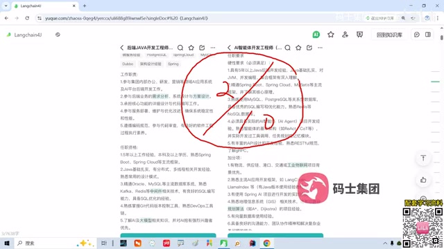Image resolution: width=444 pixels, height=249 pixels.
Task: Open Google Chrome from the taskbar
Action: coord(266,243)
